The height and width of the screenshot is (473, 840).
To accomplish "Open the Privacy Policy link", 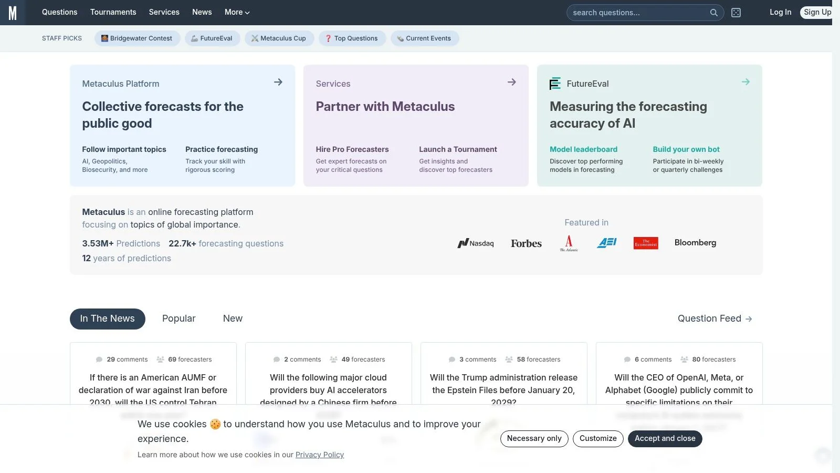I will [320, 455].
